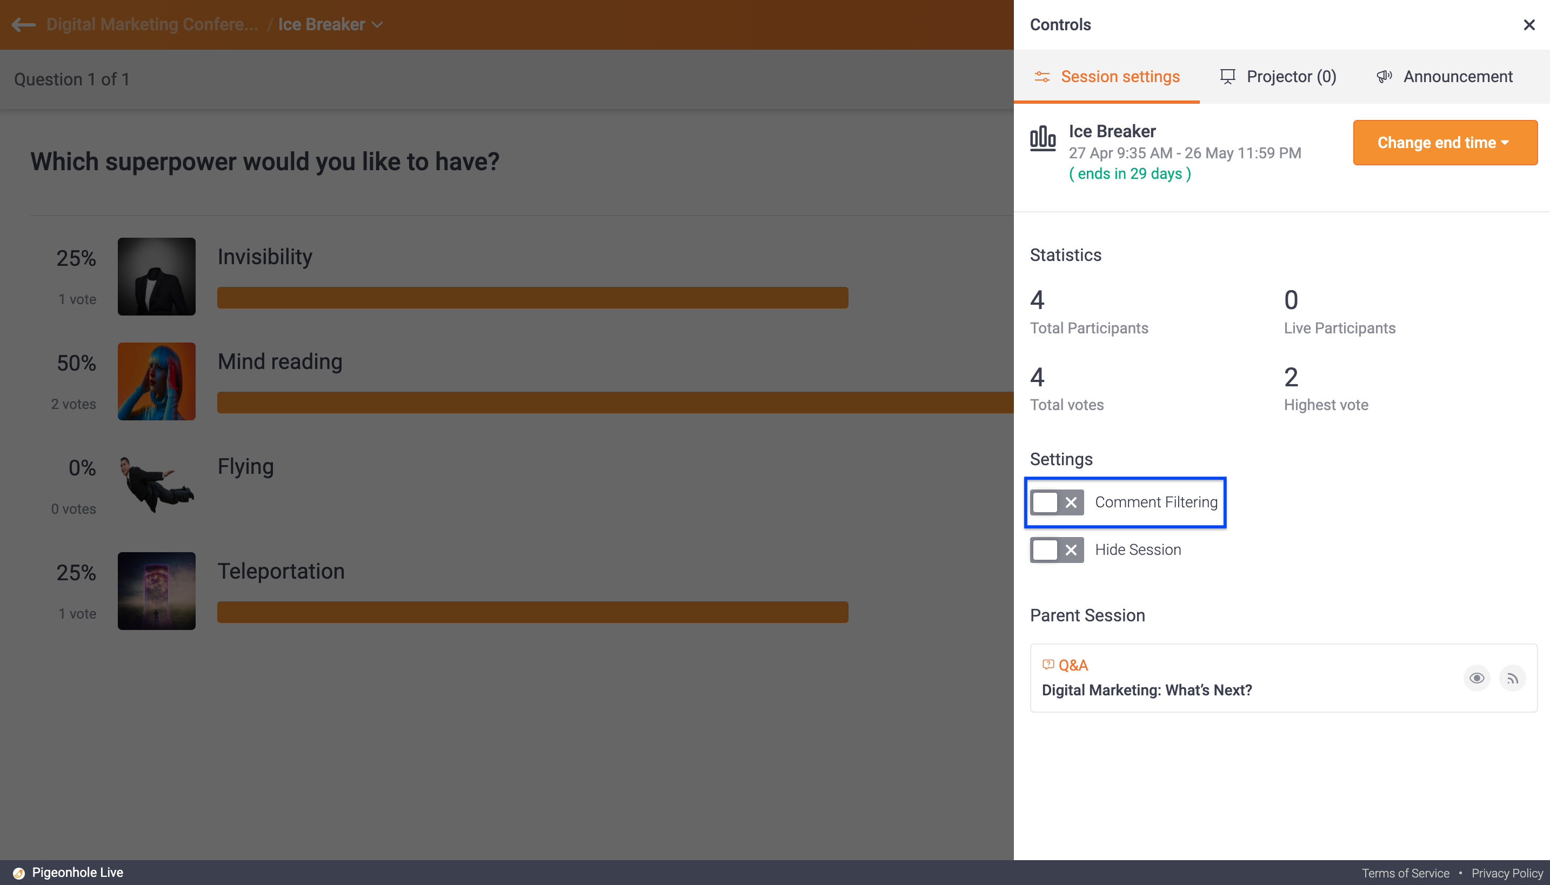
Task: Click the eye icon in Parent Session card
Action: [x=1477, y=679]
